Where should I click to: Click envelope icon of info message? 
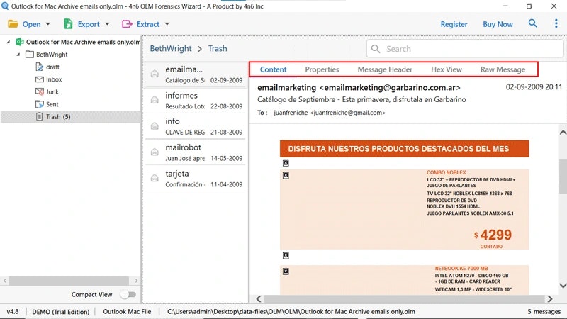[155, 126]
